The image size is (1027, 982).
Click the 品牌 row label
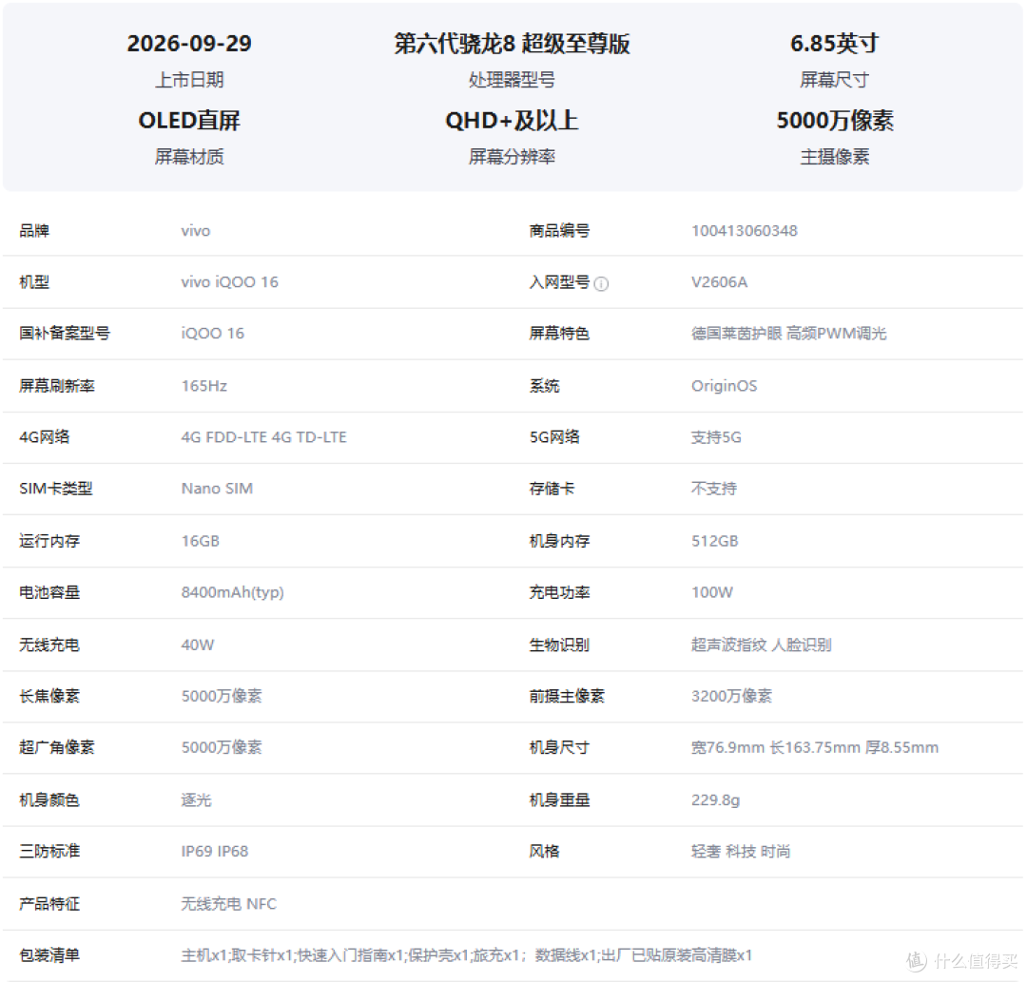(x=34, y=230)
